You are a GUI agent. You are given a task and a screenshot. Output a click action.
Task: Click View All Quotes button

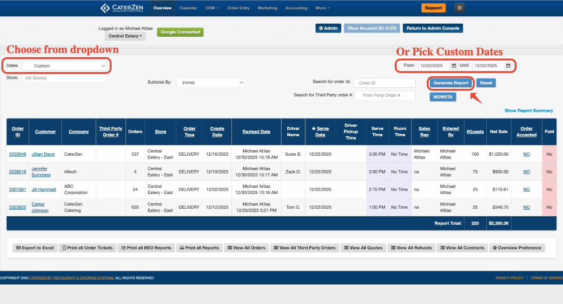[x=363, y=248]
